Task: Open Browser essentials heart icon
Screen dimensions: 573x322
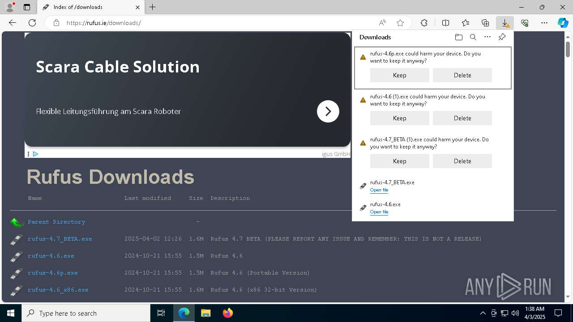Action: click(x=525, y=23)
